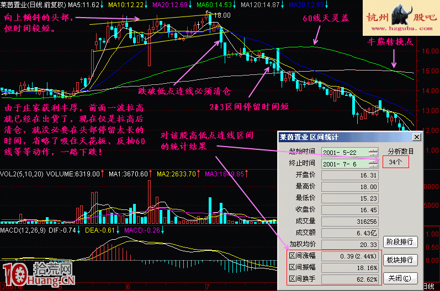Click the 阶段排行 button

click(x=400, y=242)
